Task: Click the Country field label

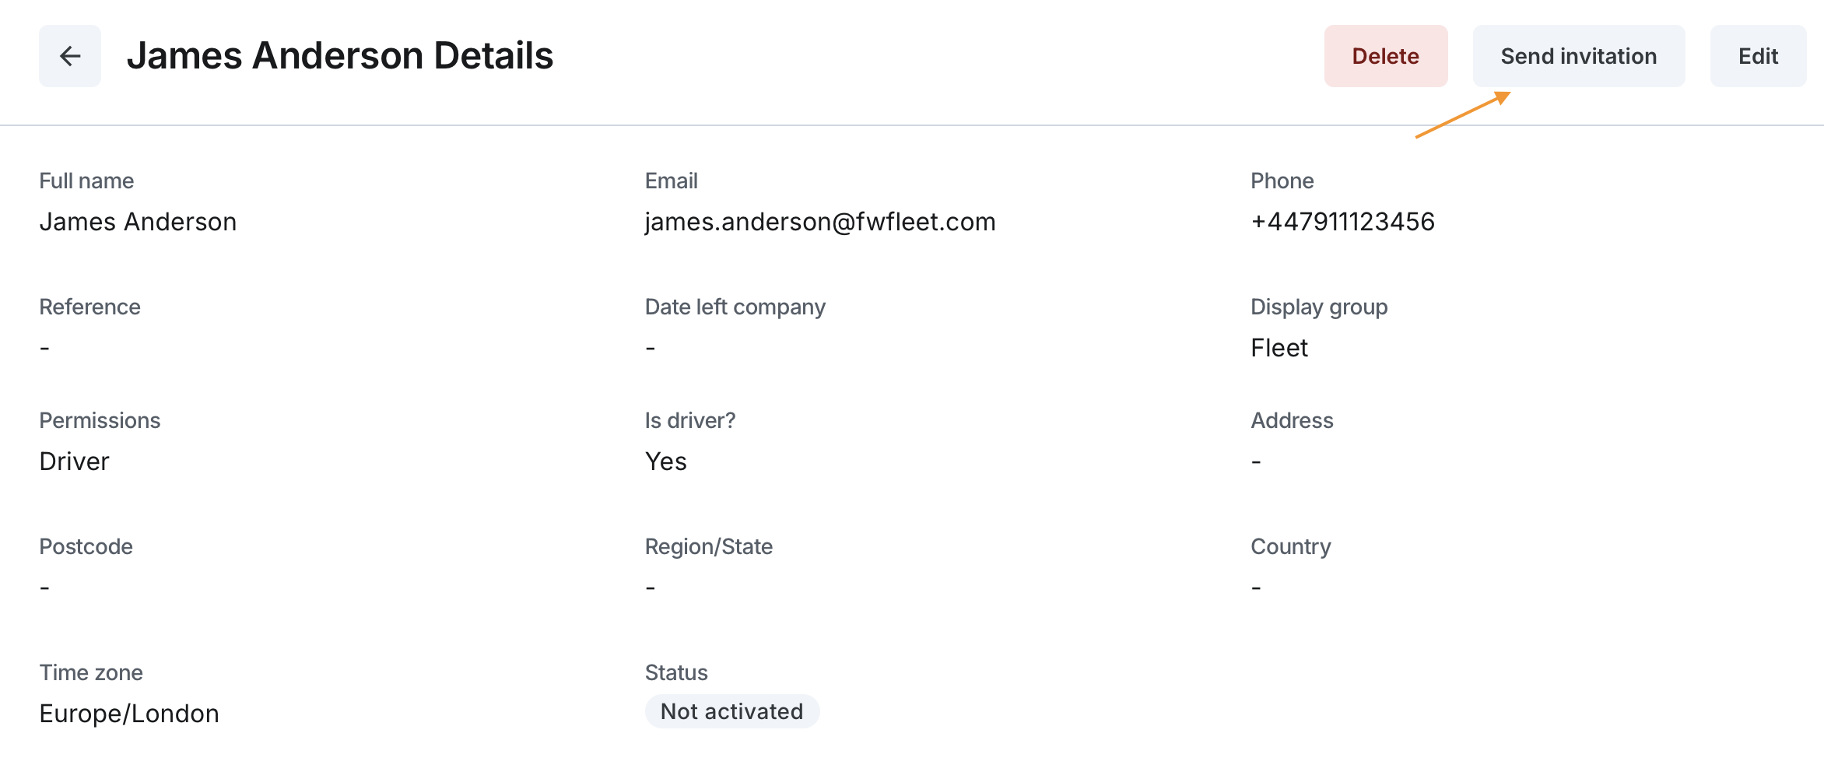Action: (x=1290, y=546)
